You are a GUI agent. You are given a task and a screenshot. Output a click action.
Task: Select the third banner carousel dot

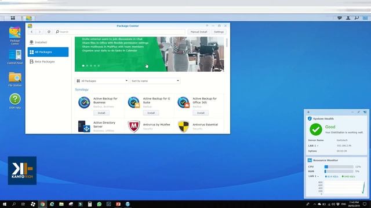pyautogui.click(x=91, y=66)
